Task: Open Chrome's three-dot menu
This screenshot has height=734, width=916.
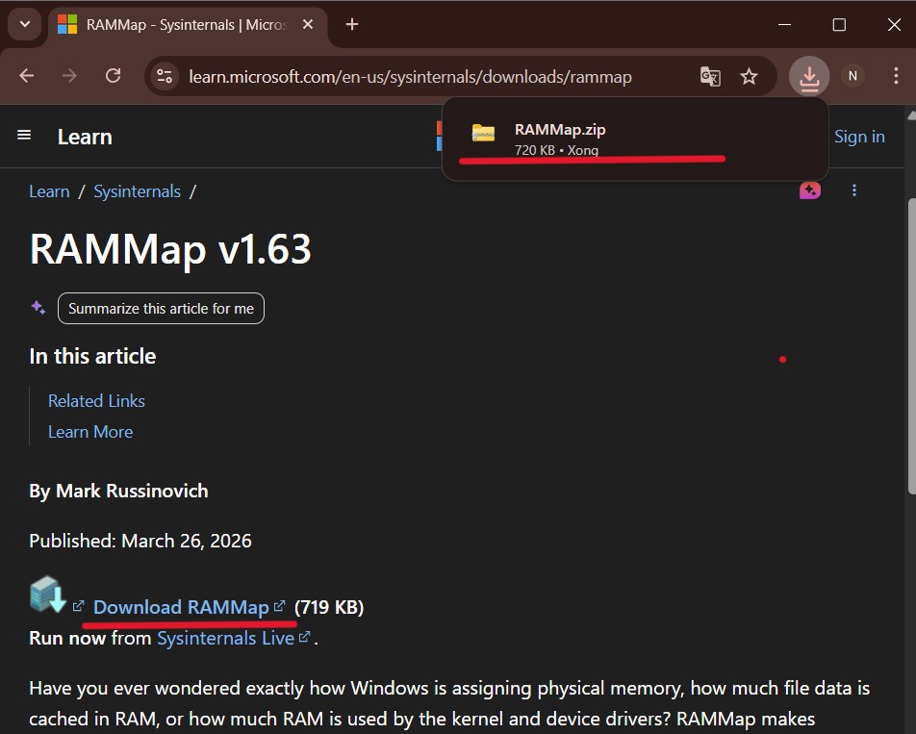Action: coord(897,76)
